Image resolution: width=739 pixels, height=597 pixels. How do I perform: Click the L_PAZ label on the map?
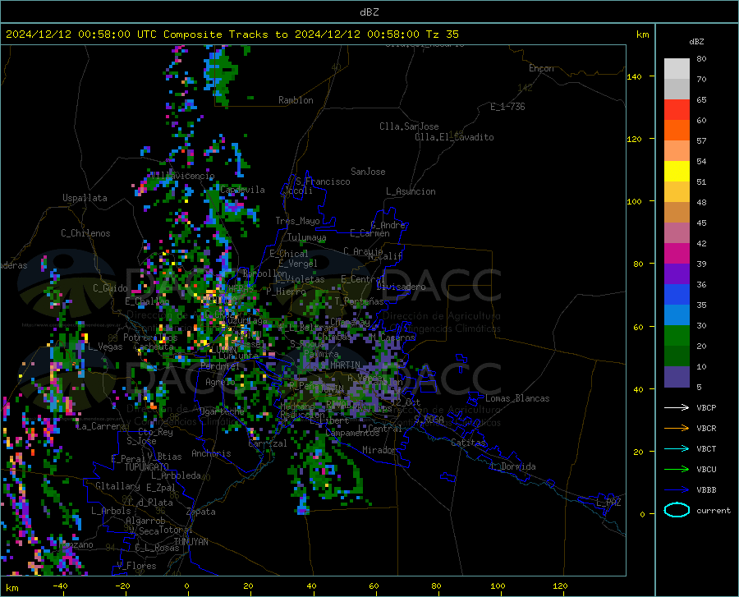click(x=608, y=503)
